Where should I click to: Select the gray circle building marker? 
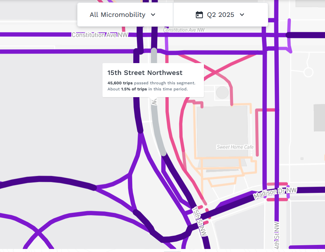click(222, 93)
